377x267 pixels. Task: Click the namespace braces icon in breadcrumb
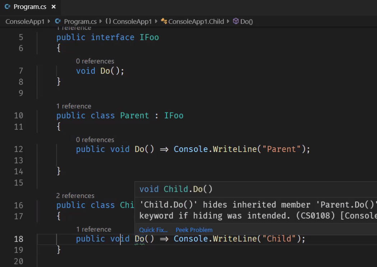(x=108, y=22)
